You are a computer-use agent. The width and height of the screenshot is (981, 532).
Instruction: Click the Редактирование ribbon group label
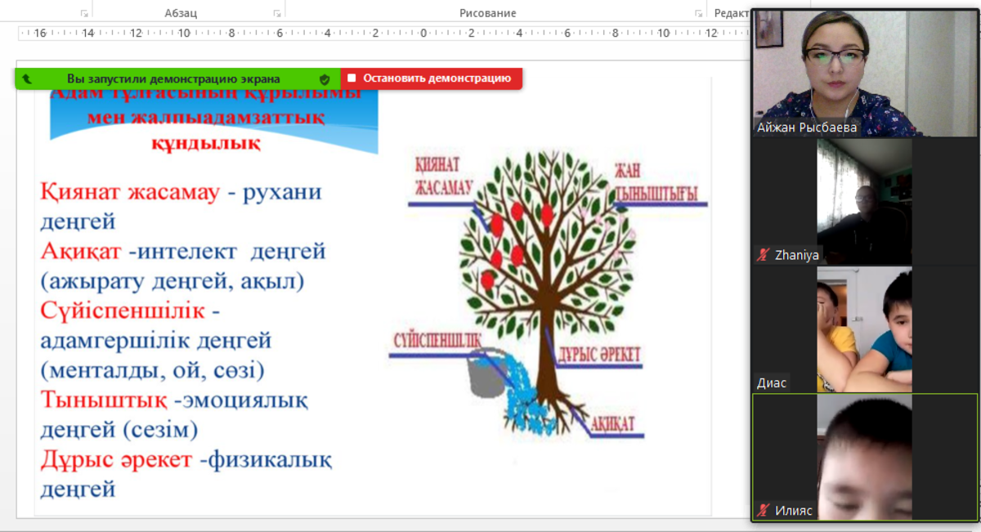coord(732,13)
